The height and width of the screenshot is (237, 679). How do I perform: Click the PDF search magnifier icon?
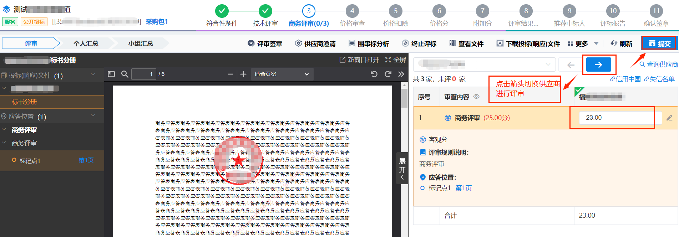pyautogui.click(x=125, y=74)
